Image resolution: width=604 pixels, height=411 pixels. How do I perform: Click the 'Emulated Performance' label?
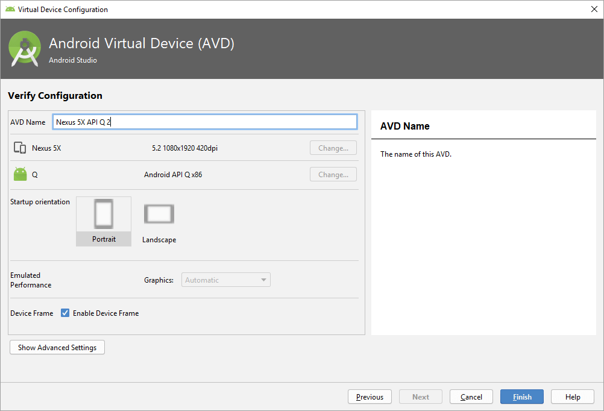pos(31,280)
